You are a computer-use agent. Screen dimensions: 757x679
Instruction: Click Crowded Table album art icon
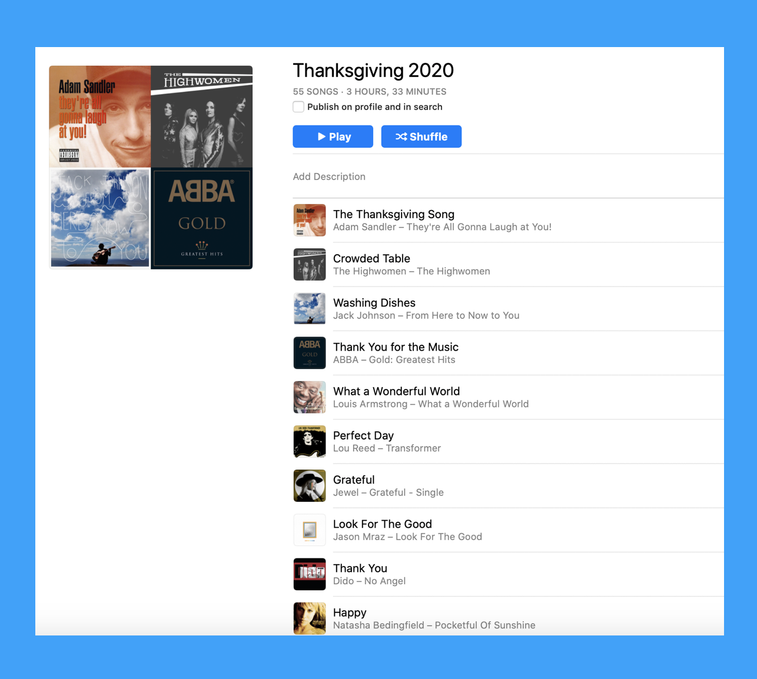pos(310,264)
